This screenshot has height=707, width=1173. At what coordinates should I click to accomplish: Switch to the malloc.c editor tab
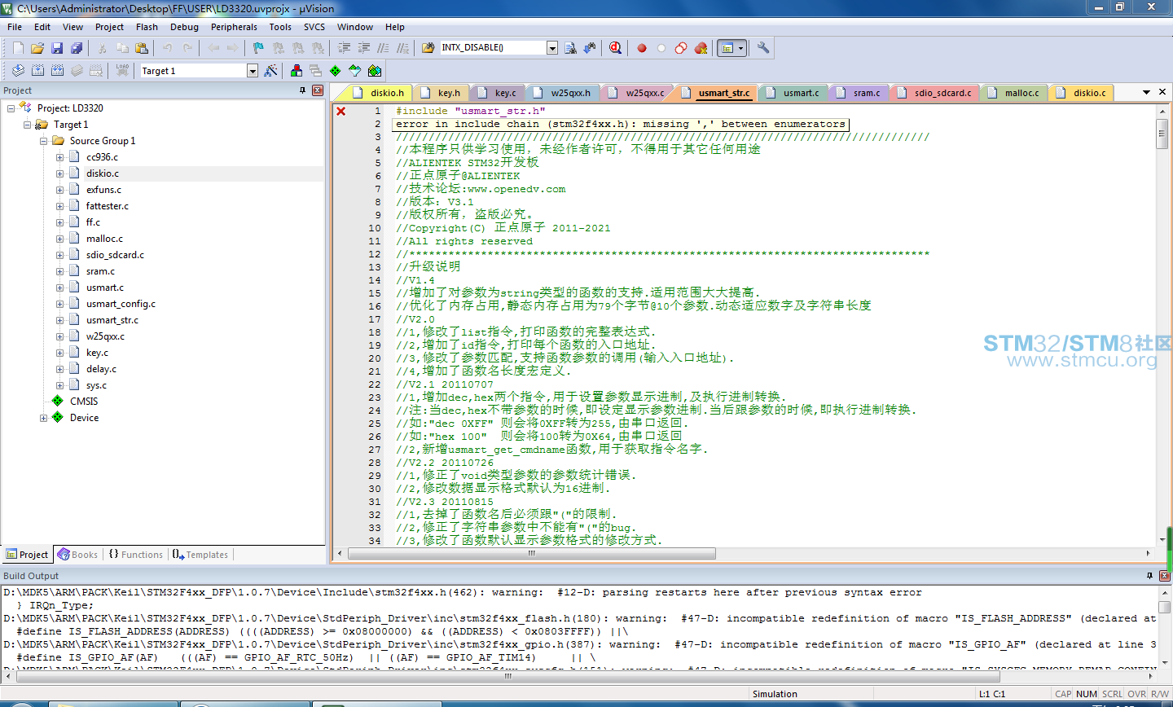(1015, 93)
